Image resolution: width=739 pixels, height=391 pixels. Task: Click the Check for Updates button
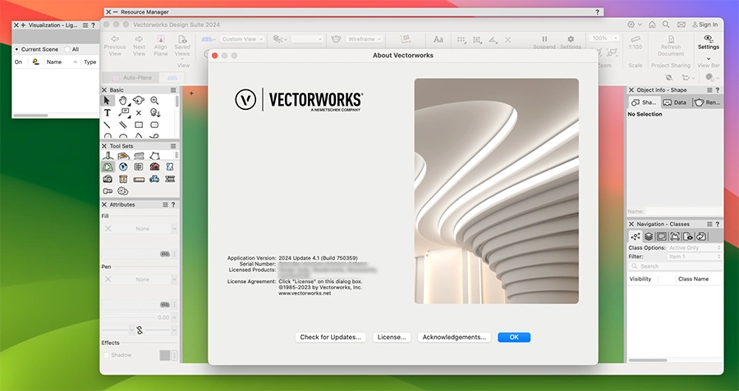tap(330, 337)
